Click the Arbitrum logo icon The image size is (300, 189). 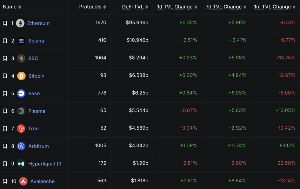pyautogui.click(x=21, y=146)
